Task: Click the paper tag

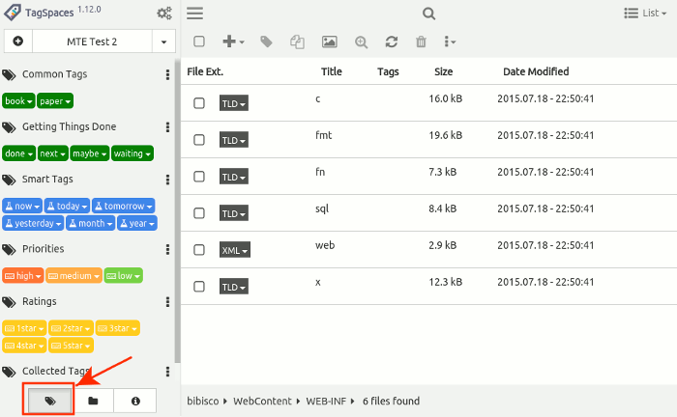Action: pos(55,101)
